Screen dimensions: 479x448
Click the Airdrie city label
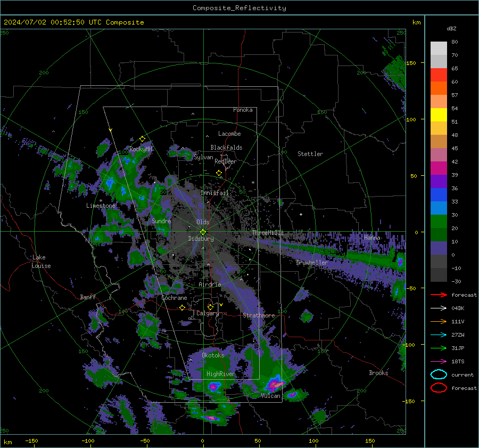click(210, 284)
